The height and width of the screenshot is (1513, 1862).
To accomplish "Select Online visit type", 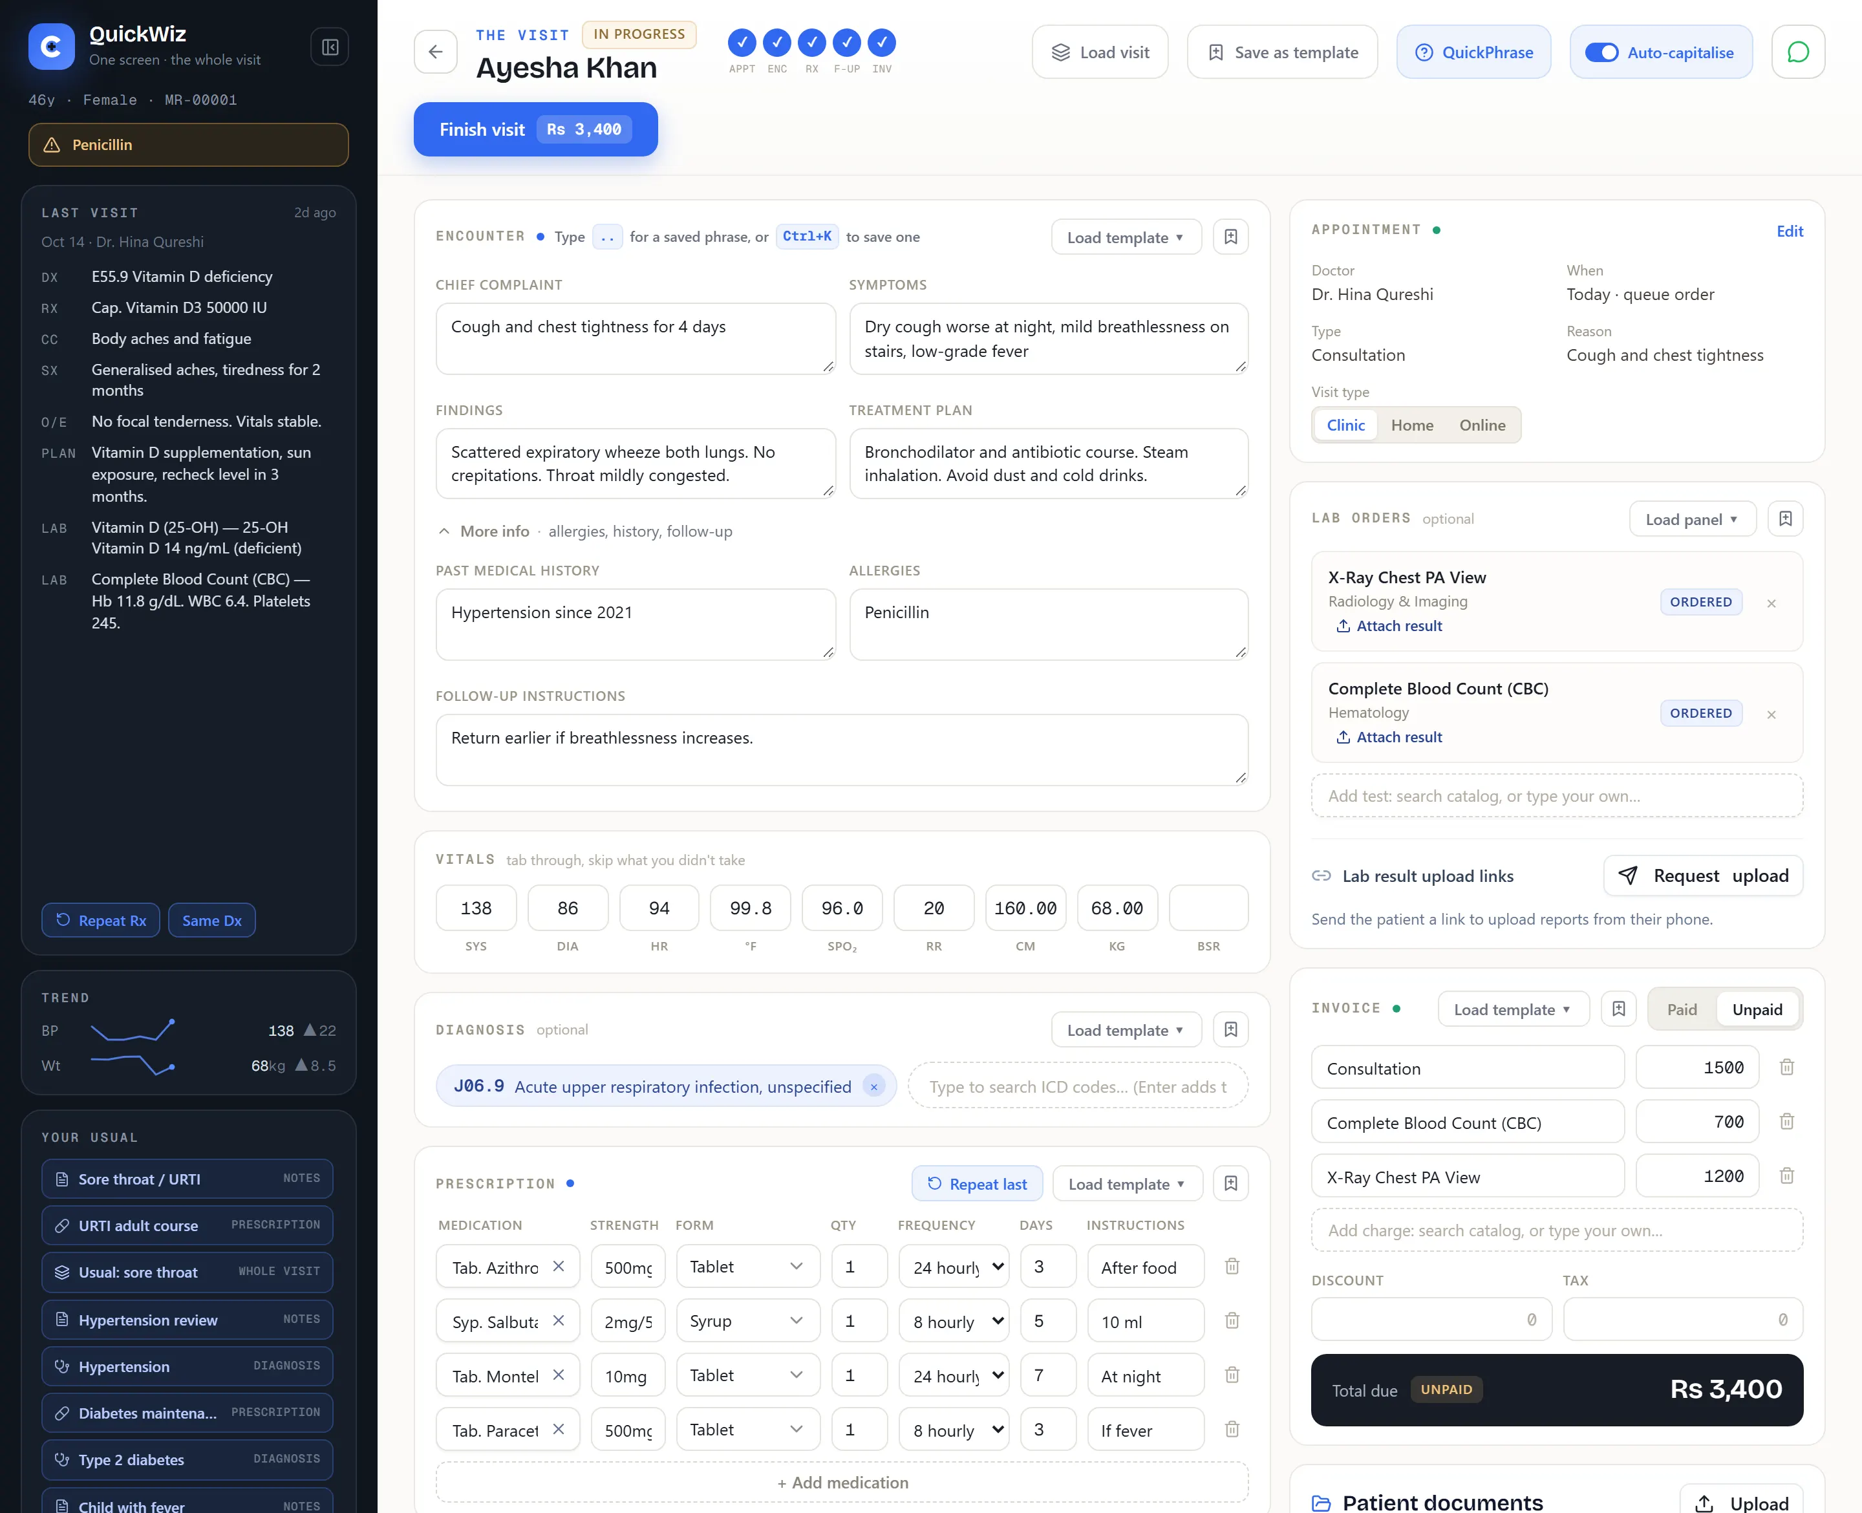I will 1482,425.
